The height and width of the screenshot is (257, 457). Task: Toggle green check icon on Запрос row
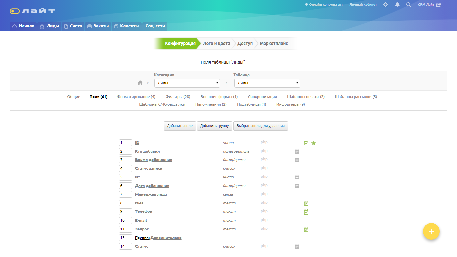click(306, 229)
